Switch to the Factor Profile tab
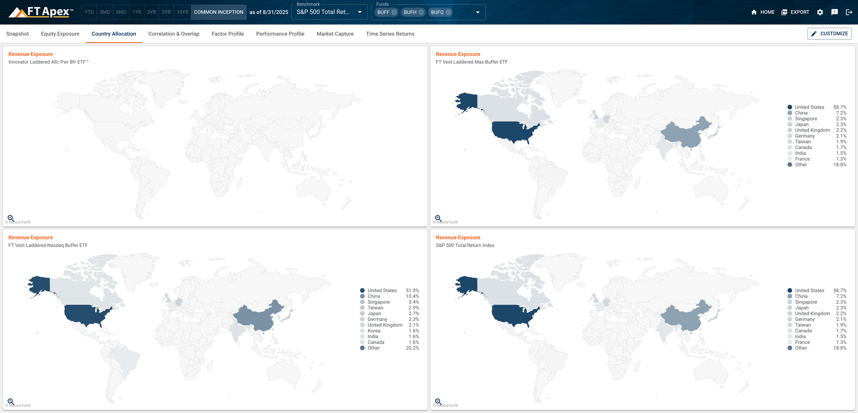The width and height of the screenshot is (858, 413). [x=228, y=34]
